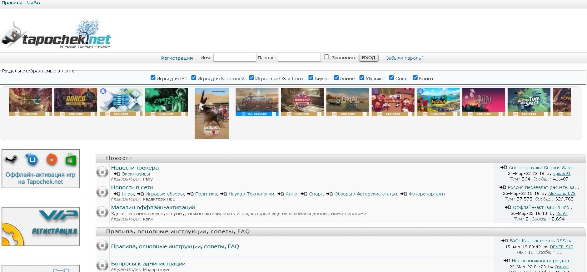
Task: Open the Вопросы к администрации forum
Action: pyautogui.click(x=148, y=264)
